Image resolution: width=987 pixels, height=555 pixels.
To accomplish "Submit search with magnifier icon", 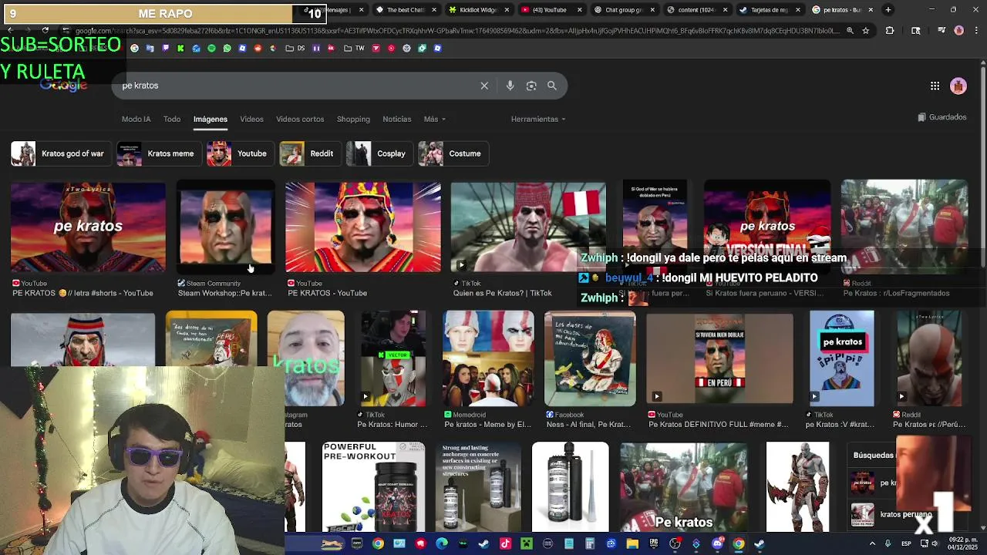I will click(552, 86).
